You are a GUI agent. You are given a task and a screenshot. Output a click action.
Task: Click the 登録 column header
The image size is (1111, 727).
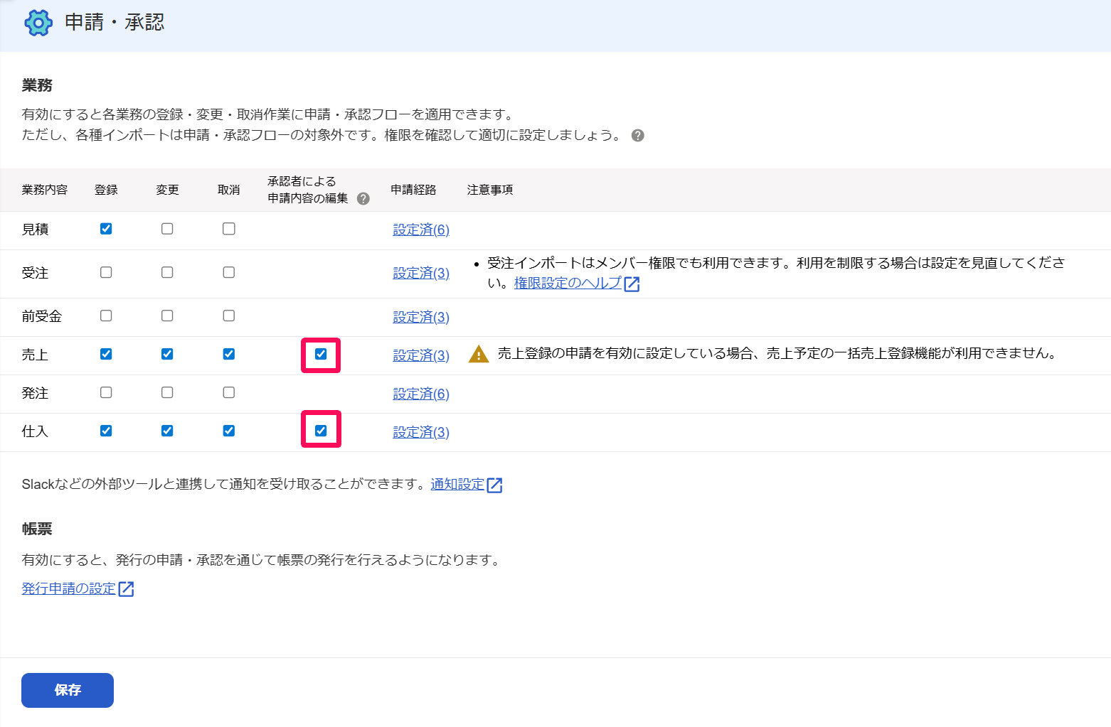[106, 190]
